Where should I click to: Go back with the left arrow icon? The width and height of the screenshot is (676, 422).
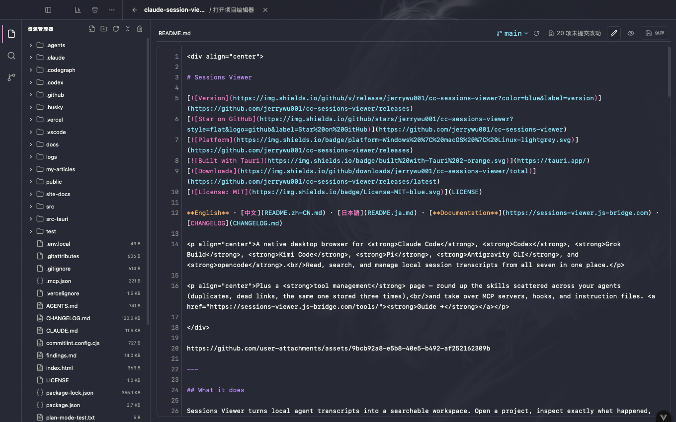135,10
